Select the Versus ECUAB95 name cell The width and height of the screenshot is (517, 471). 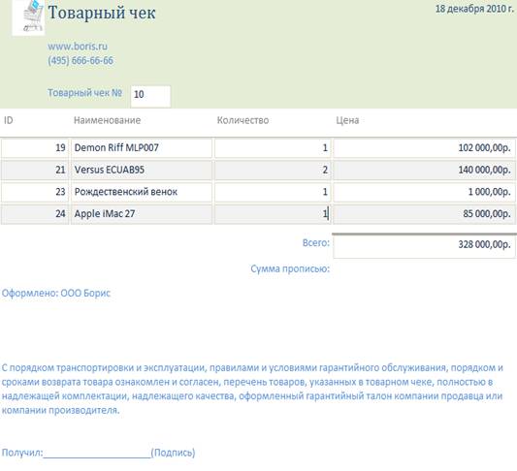click(x=142, y=170)
